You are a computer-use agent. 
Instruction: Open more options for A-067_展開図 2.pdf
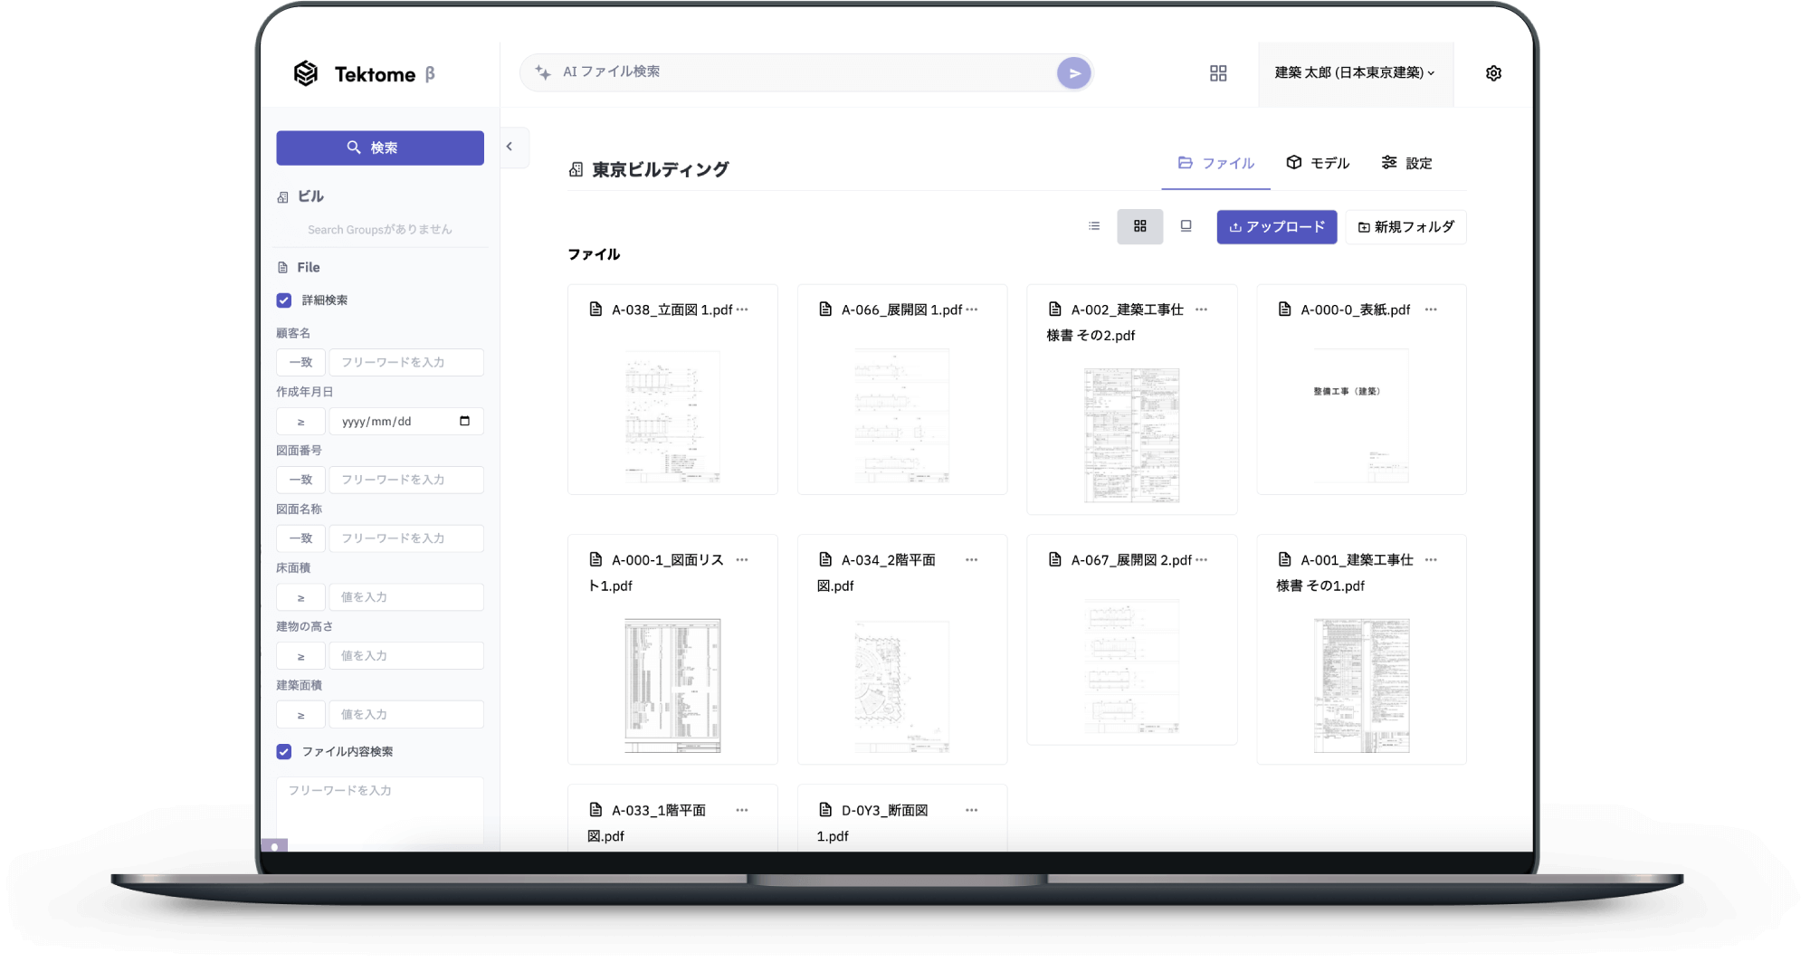1201,560
